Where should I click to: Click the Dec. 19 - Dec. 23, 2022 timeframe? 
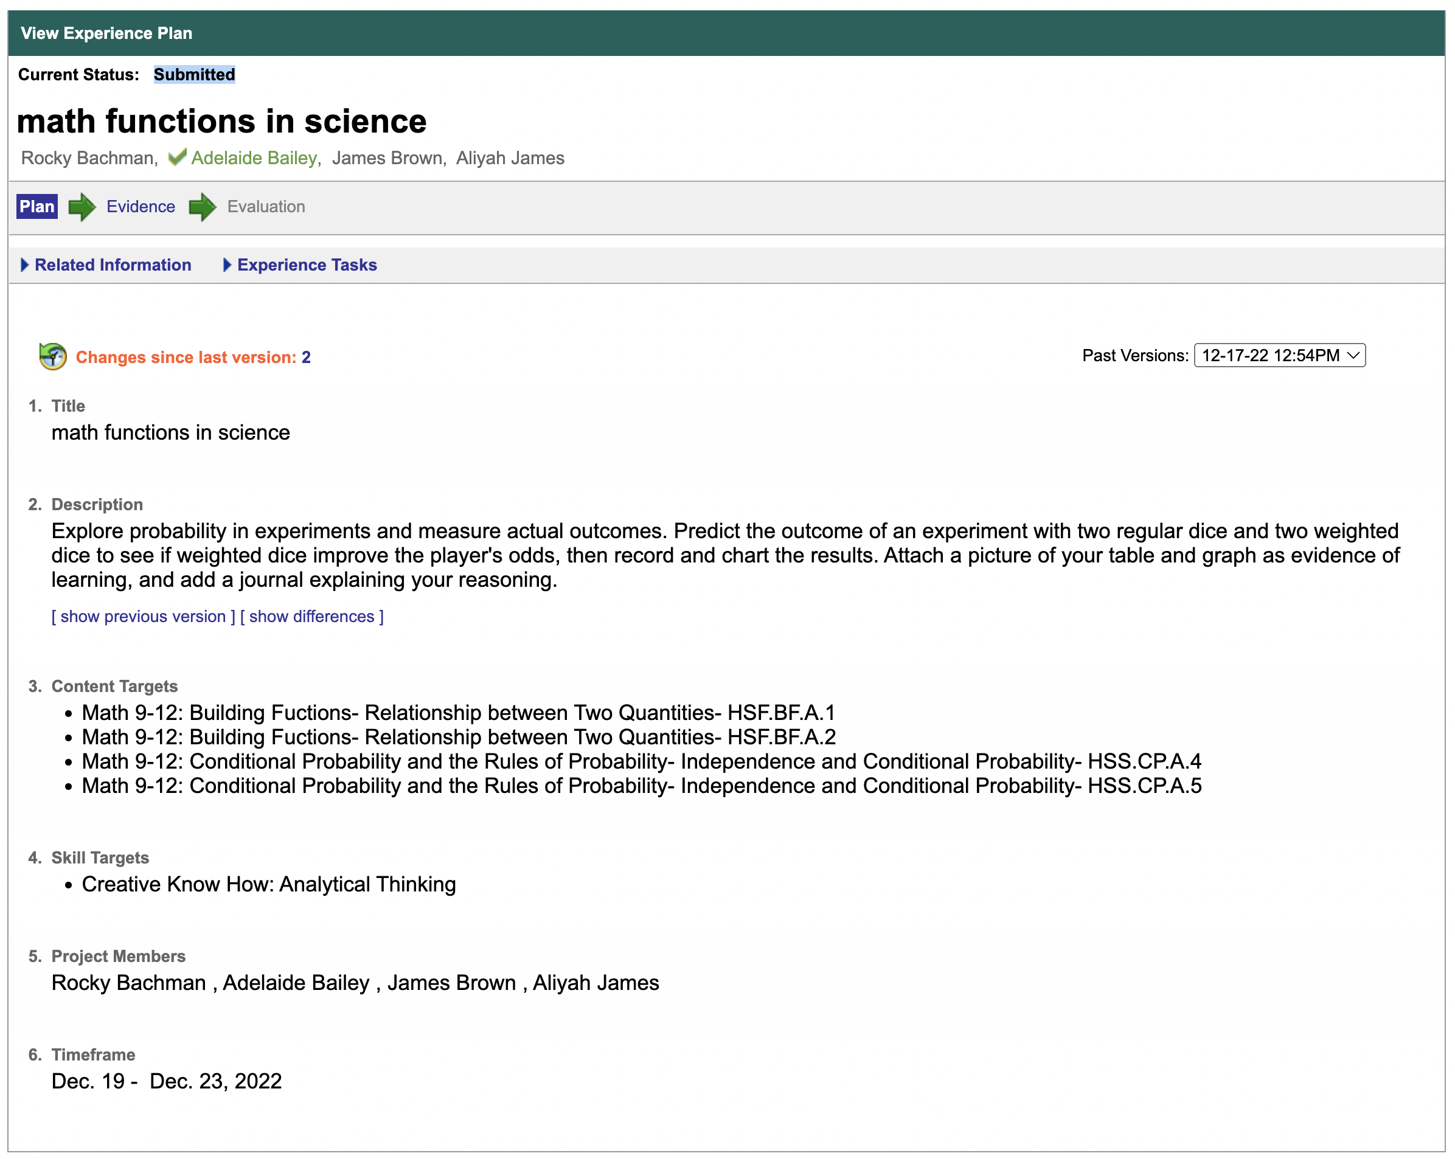(x=167, y=1081)
